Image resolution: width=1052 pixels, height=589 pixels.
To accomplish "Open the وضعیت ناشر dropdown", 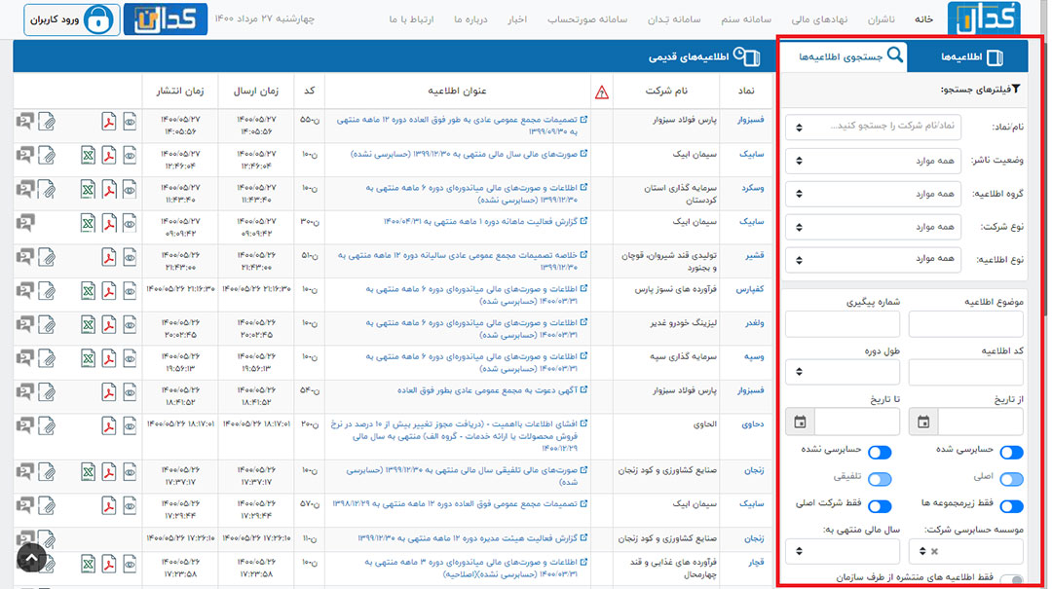I will click(x=873, y=161).
